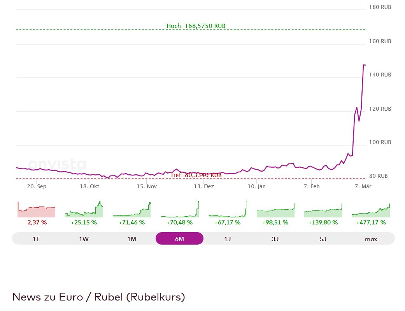This screenshot has width=405, height=311.
Task: Show the 3J chart period
Action: [275, 239]
